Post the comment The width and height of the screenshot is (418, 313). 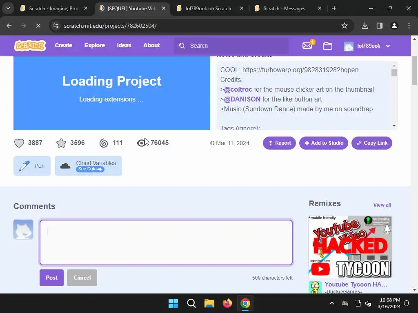click(x=51, y=278)
